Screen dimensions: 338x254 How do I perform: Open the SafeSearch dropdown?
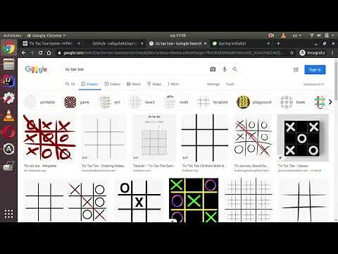tap(313, 84)
